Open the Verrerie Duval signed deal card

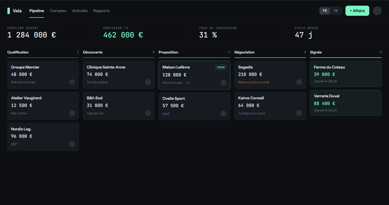click(x=345, y=103)
